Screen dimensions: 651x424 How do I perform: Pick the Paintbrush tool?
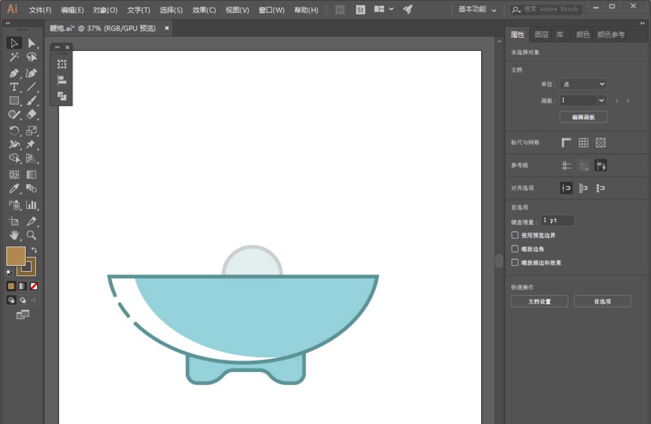31,101
